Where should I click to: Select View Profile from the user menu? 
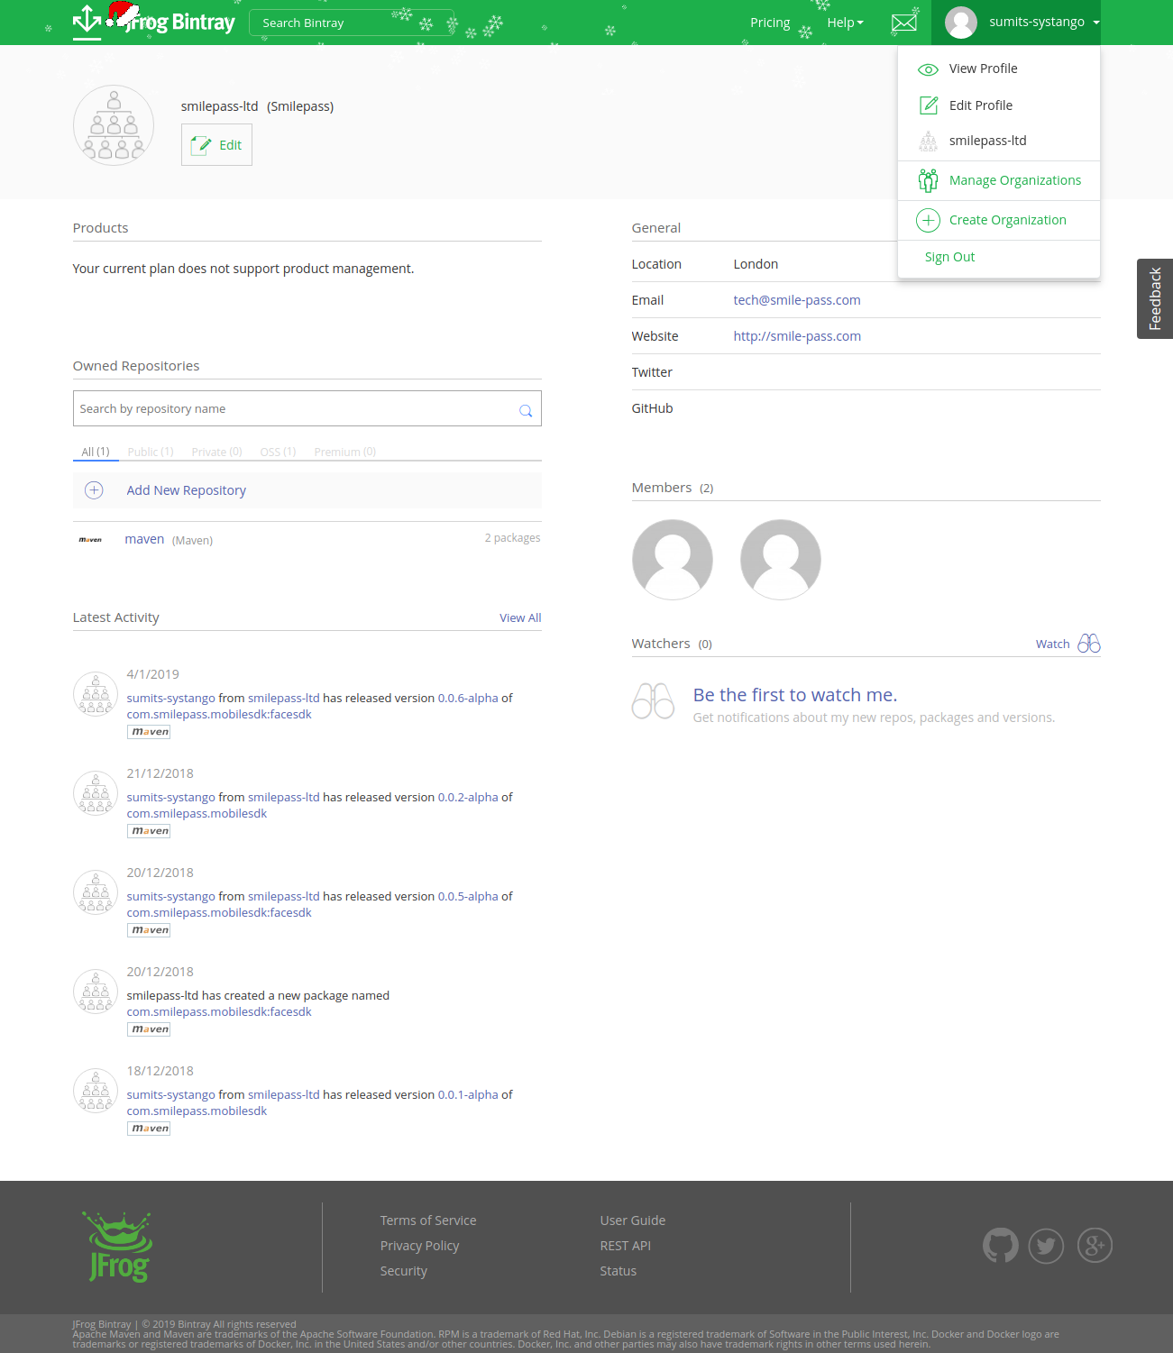pyautogui.click(x=983, y=69)
